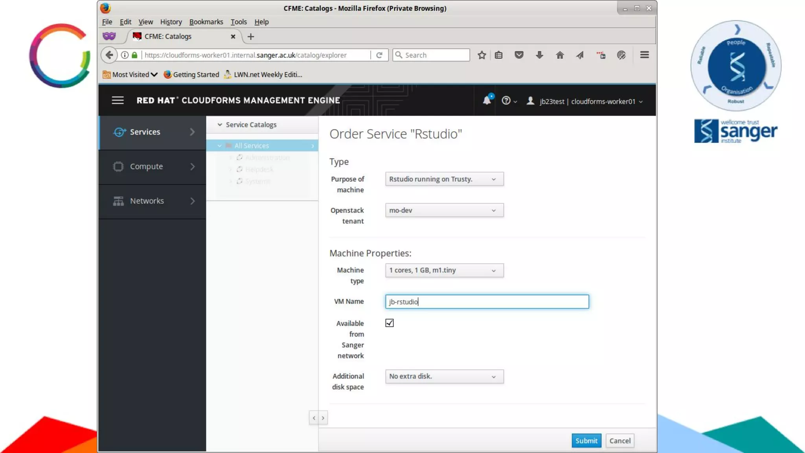Click the Cancel button
The height and width of the screenshot is (453, 805).
click(x=620, y=441)
